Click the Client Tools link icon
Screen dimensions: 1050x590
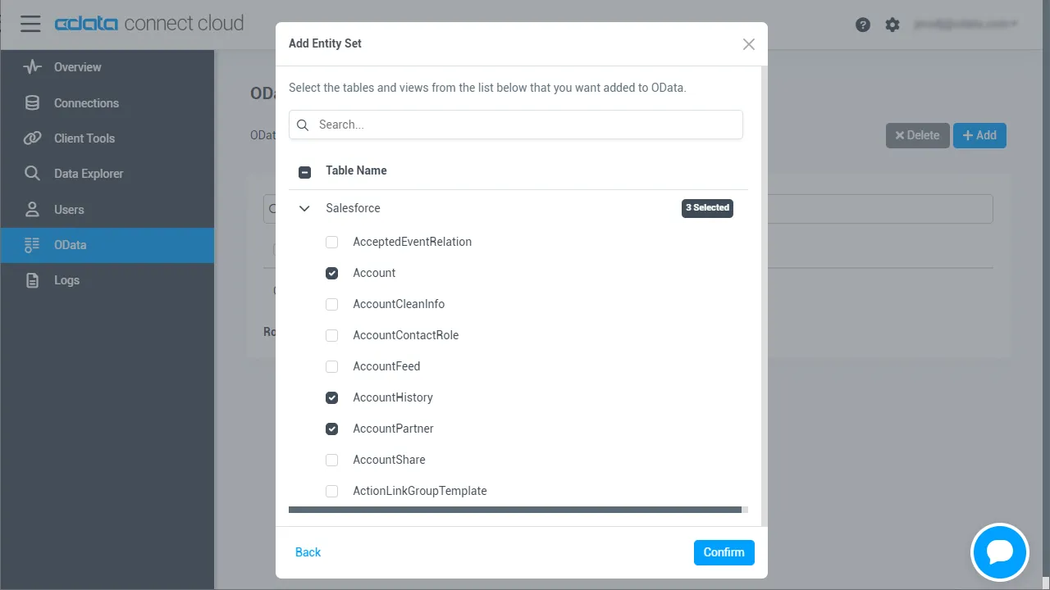pyautogui.click(x=32, y=138)
